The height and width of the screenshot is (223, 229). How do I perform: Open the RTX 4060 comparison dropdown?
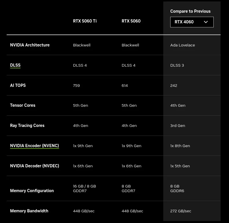[192, 22]
